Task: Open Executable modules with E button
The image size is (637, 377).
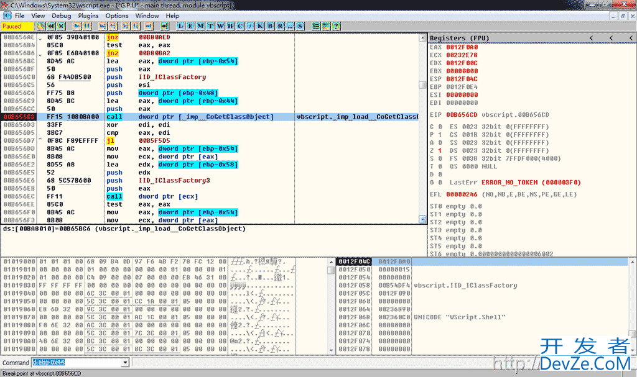Action: pyautogui.click(x=190, y=26)
